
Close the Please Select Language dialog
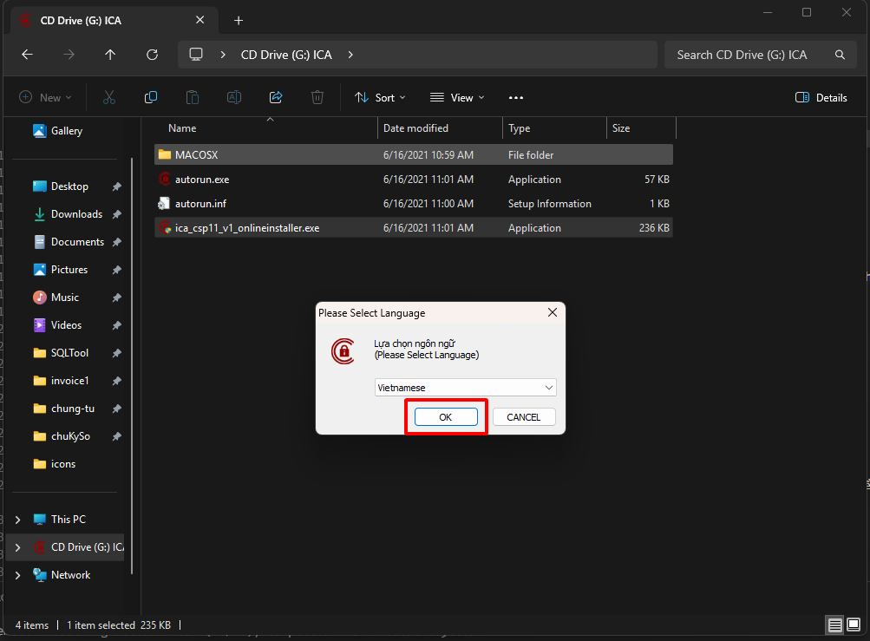click(x=552, y=312)
